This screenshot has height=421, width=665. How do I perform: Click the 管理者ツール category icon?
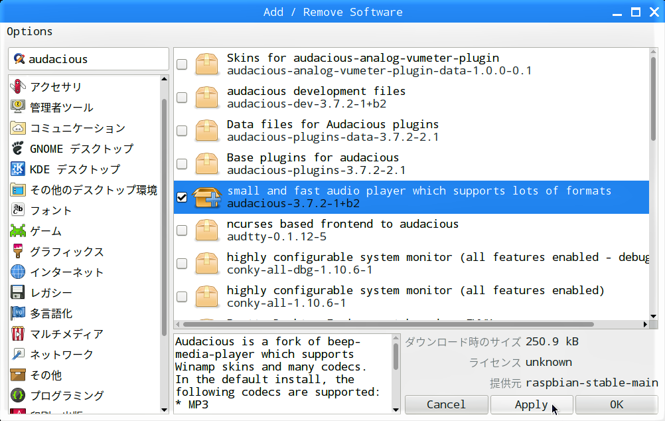[18, 107]
